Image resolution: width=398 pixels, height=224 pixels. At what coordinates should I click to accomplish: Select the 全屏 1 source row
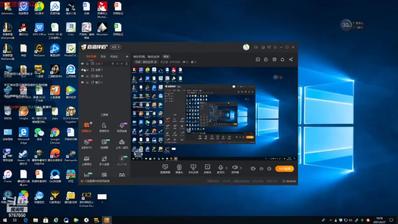coord(104,70)
